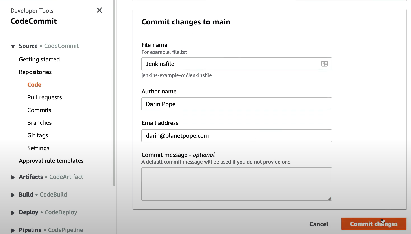Open Getting started page
This screenshot has height=234, width=411.
point(39,59)
